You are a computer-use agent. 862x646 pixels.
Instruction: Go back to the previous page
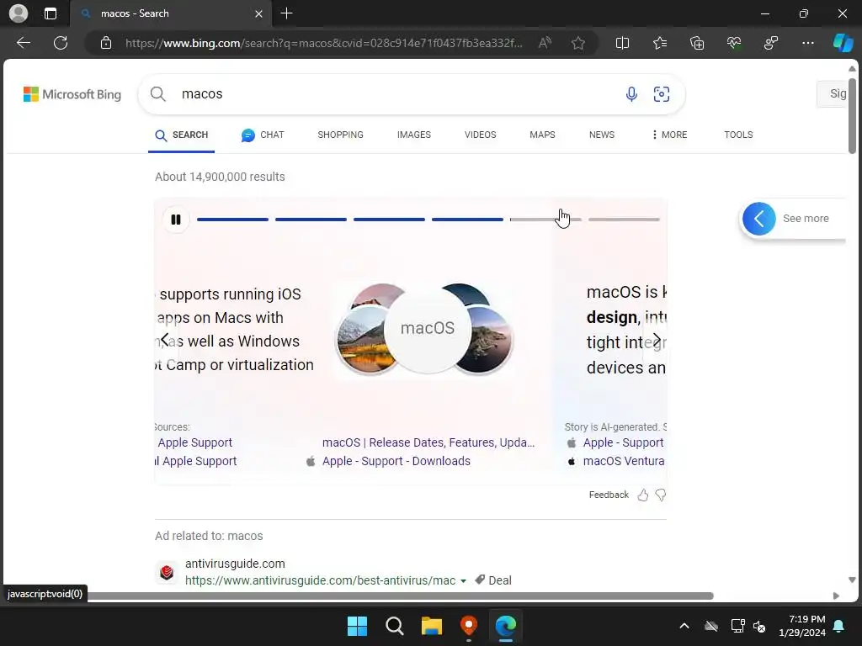[23, 43]
